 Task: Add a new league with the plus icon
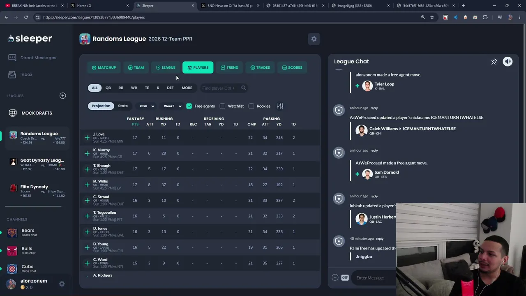[x=62, y=96]
